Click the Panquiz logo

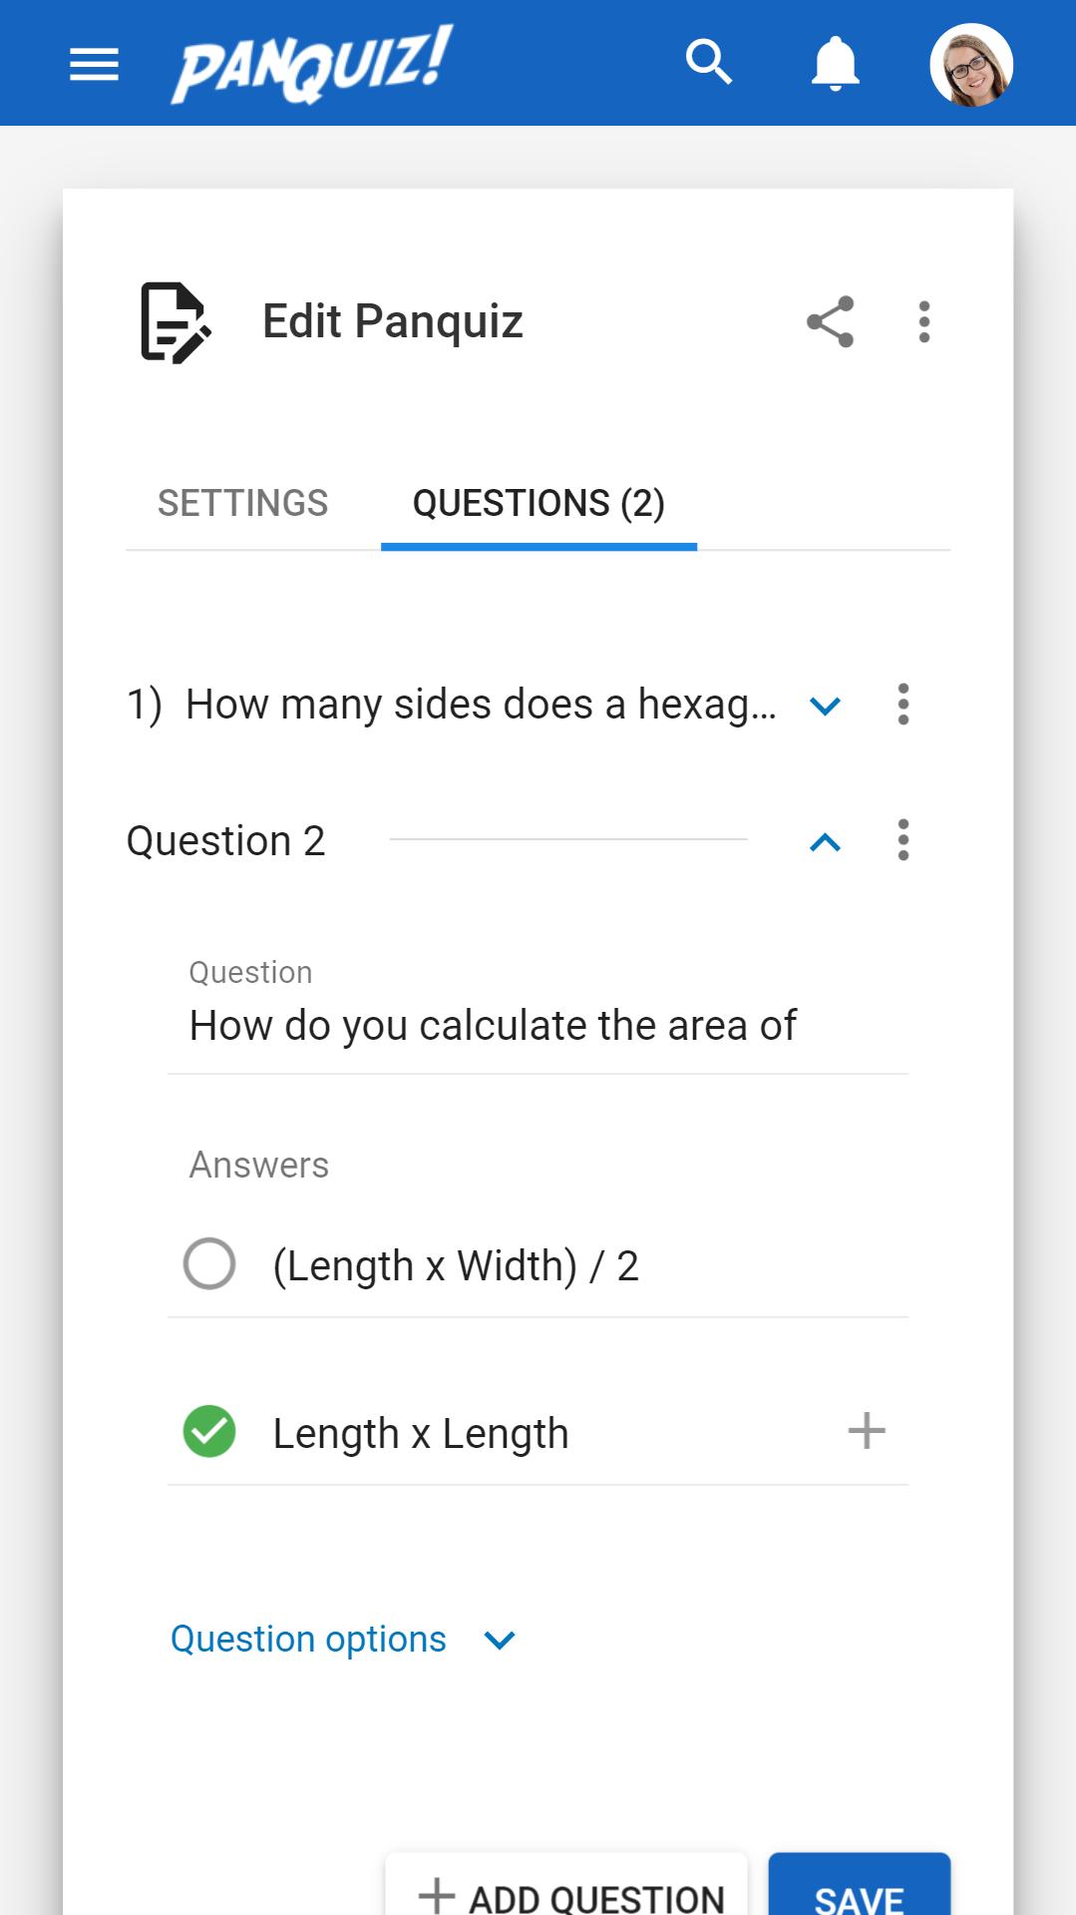pyautogui.click(x=312, y=64)
